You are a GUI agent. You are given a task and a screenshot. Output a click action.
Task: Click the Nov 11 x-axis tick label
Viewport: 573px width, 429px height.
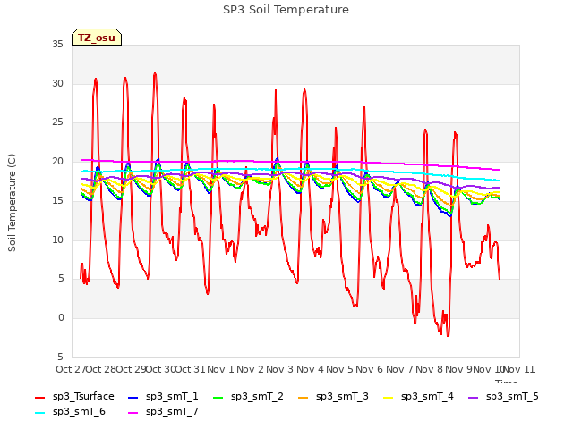coord(519,369)
